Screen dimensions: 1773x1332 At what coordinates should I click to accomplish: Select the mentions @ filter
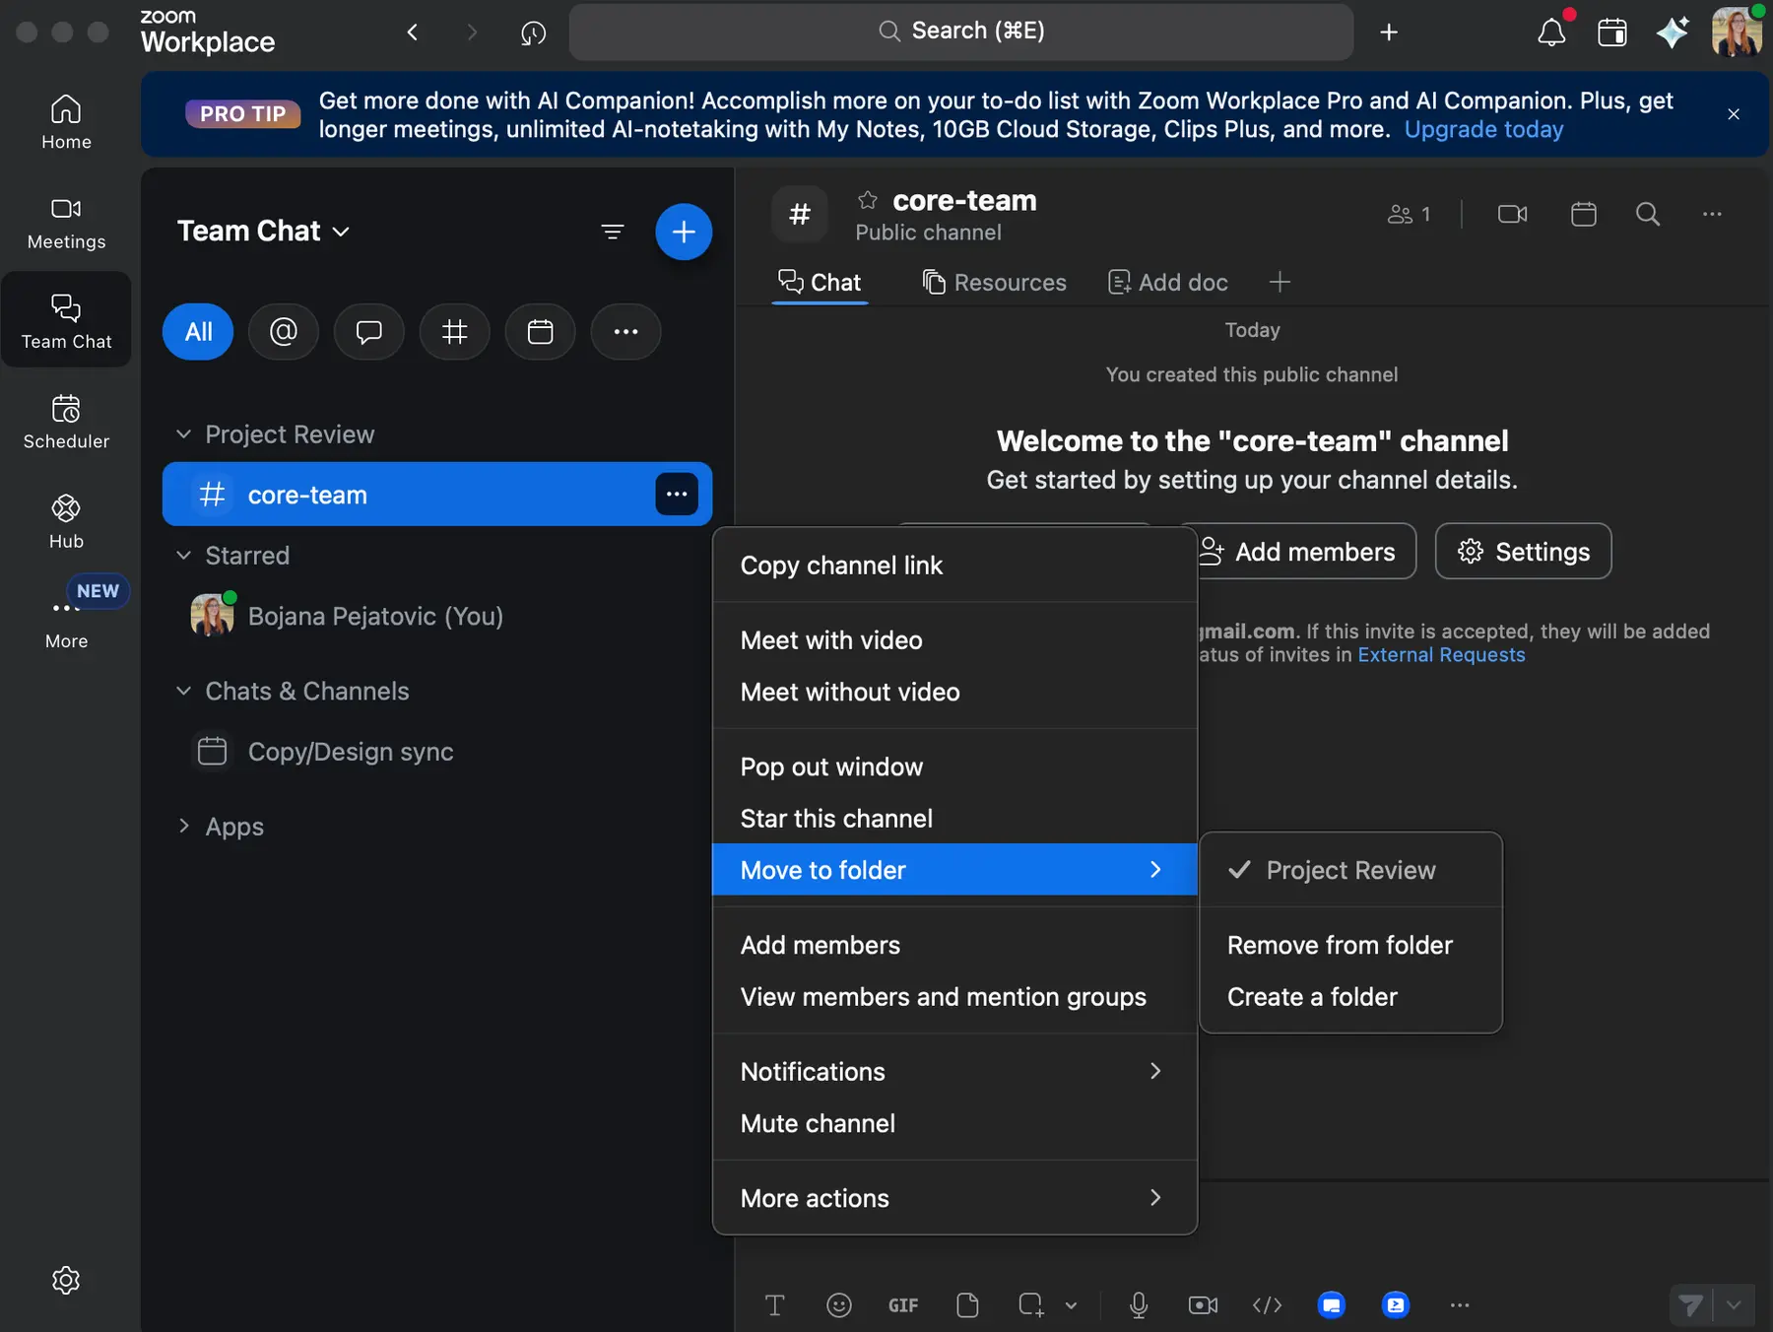(284, 332)
